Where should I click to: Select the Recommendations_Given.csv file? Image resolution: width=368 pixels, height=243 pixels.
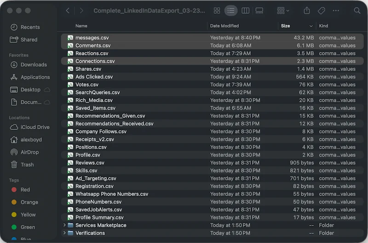click(213, 116)
